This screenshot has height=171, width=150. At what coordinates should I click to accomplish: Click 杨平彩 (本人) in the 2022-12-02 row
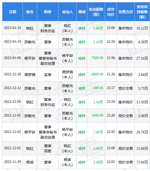point(67,132)
